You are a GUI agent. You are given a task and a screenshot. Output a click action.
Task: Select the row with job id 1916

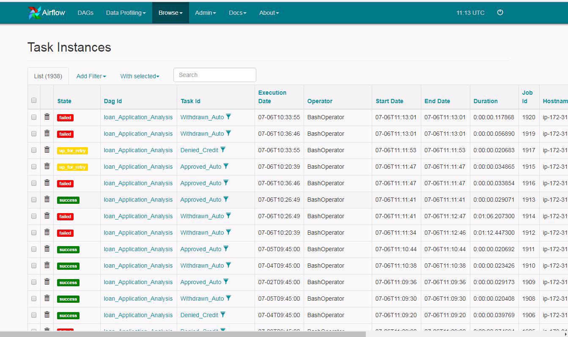pos(34,183)
